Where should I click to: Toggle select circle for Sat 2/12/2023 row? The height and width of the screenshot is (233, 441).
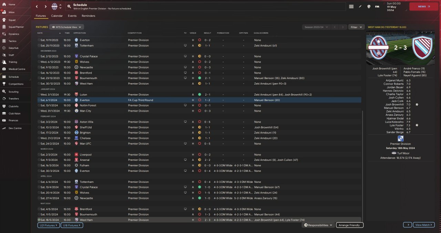(39, 56)
